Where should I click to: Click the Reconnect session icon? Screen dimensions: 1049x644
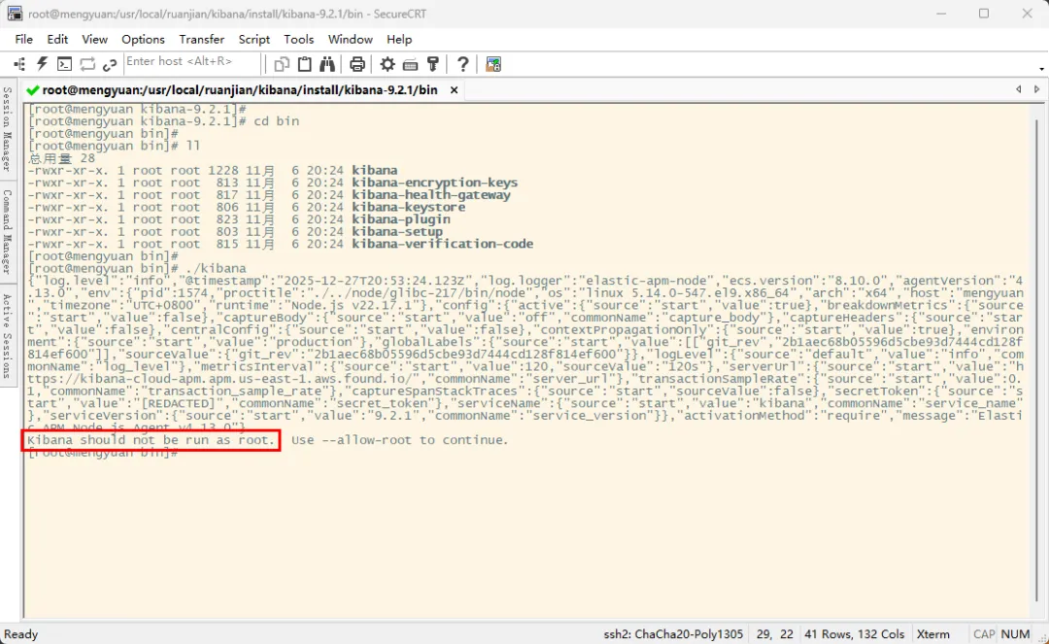pyautogui.click(x=87, y=64)
